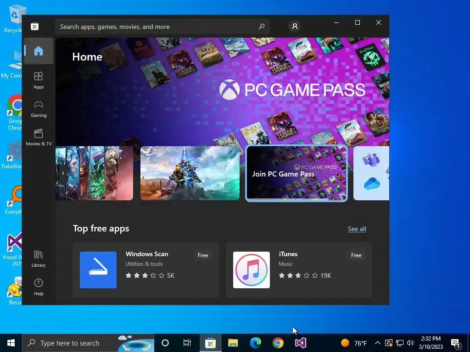The width and height of the screenshot is (470, 352).
Task: Click the taskbar Type here to search box
Action: pyautogui.click(x=88, y=343)
